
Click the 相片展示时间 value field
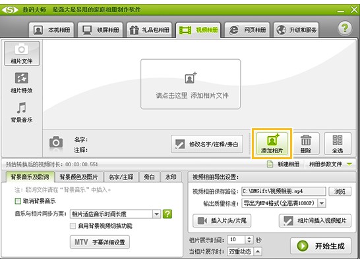(x=237, y=240)
